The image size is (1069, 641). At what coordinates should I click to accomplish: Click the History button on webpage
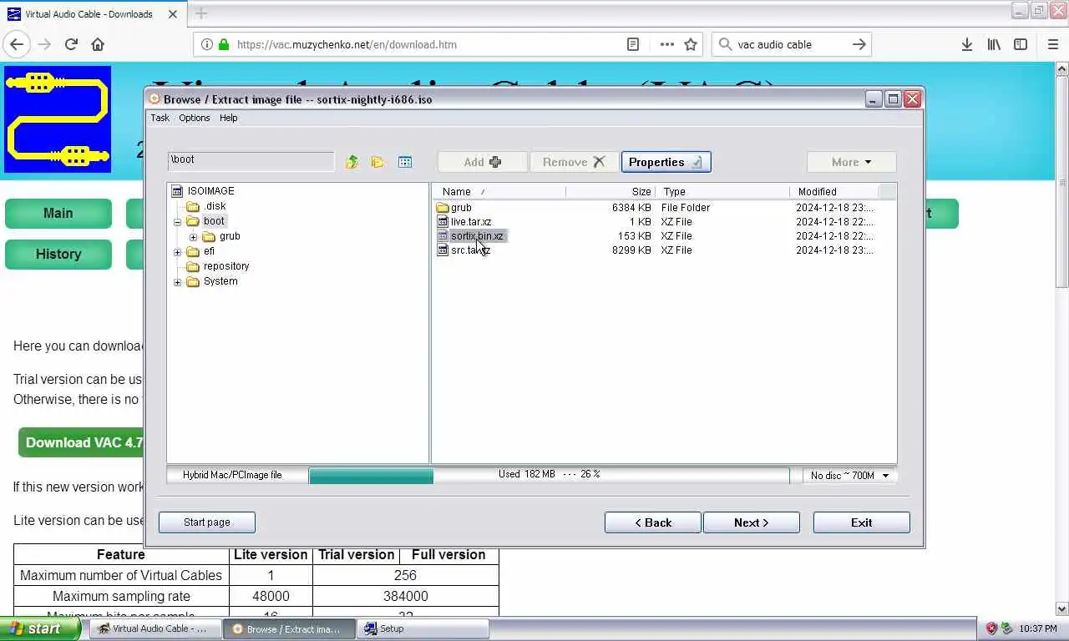click(x=58, y=255)
